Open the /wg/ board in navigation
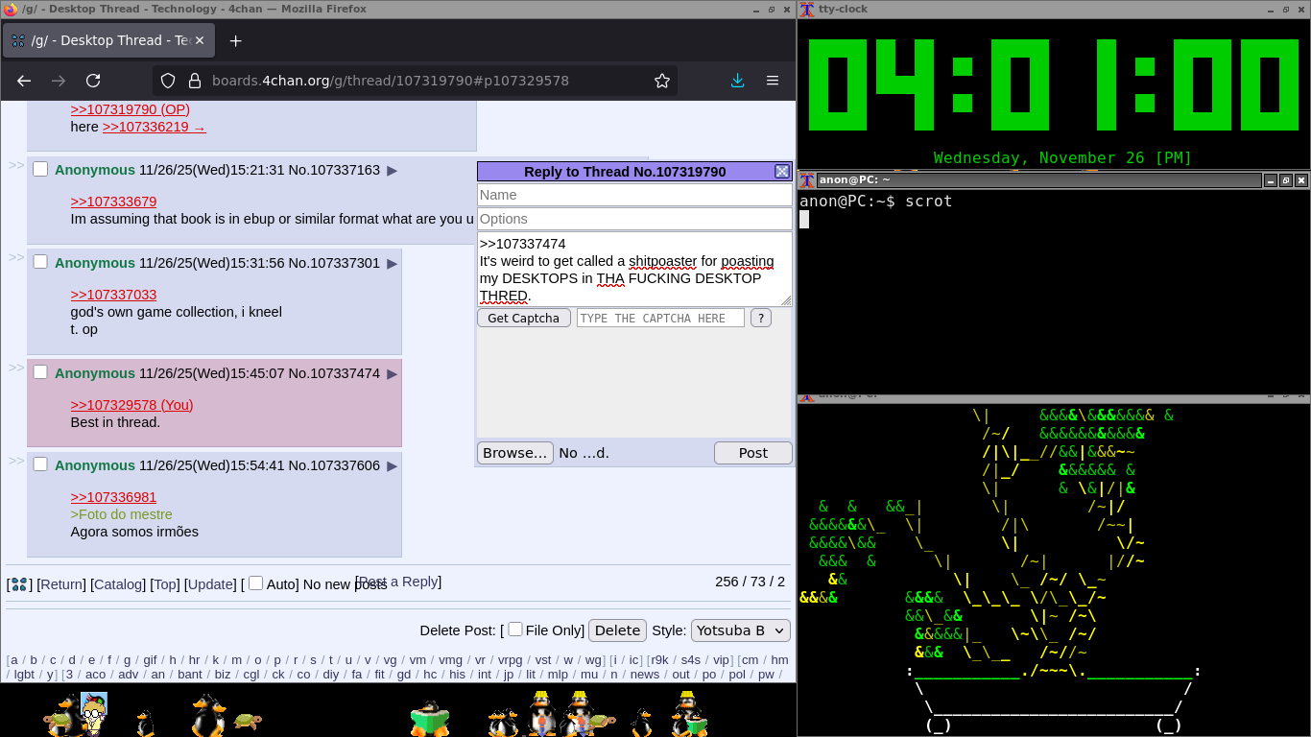The image size is (1311, 737). pyautogui.click(x=593, y=660)
